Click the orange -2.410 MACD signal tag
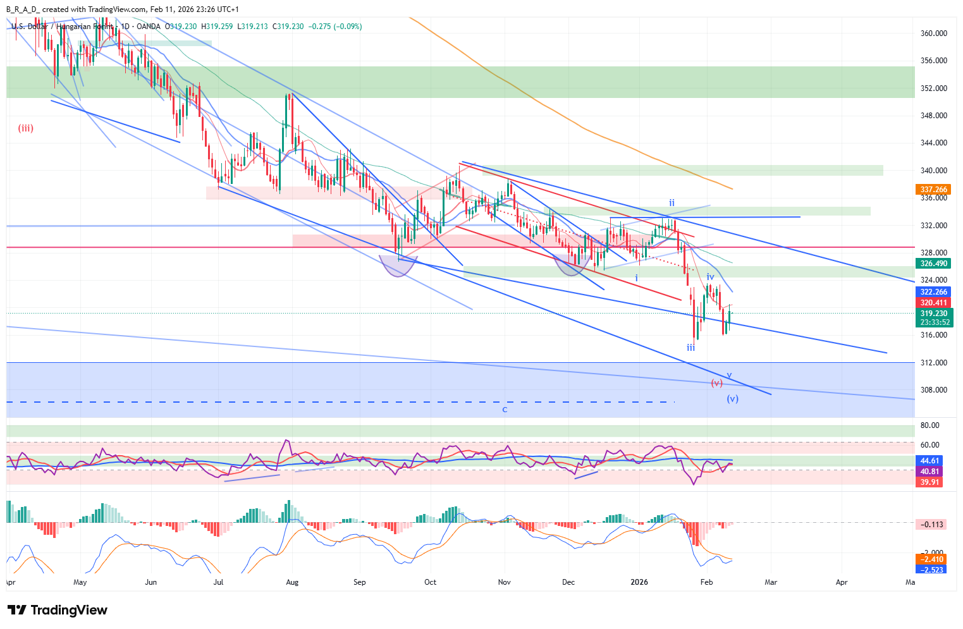 coord(931,559)
